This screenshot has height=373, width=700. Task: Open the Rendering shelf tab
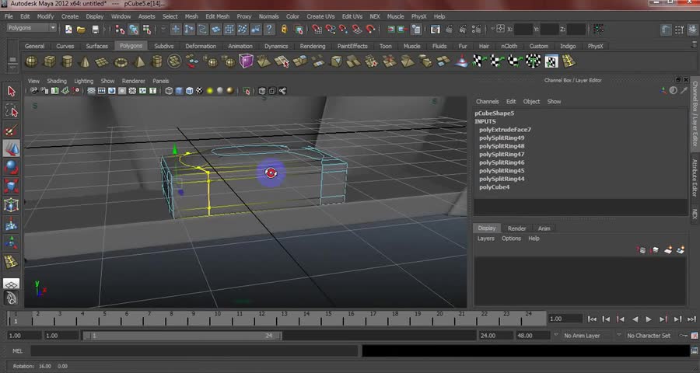(x=313, y=46)
